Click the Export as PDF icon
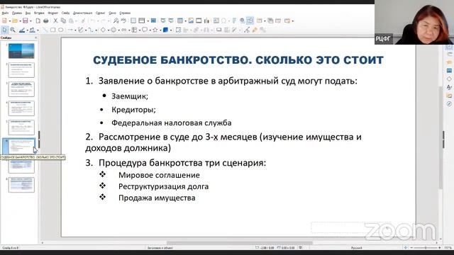 (38, 21)
